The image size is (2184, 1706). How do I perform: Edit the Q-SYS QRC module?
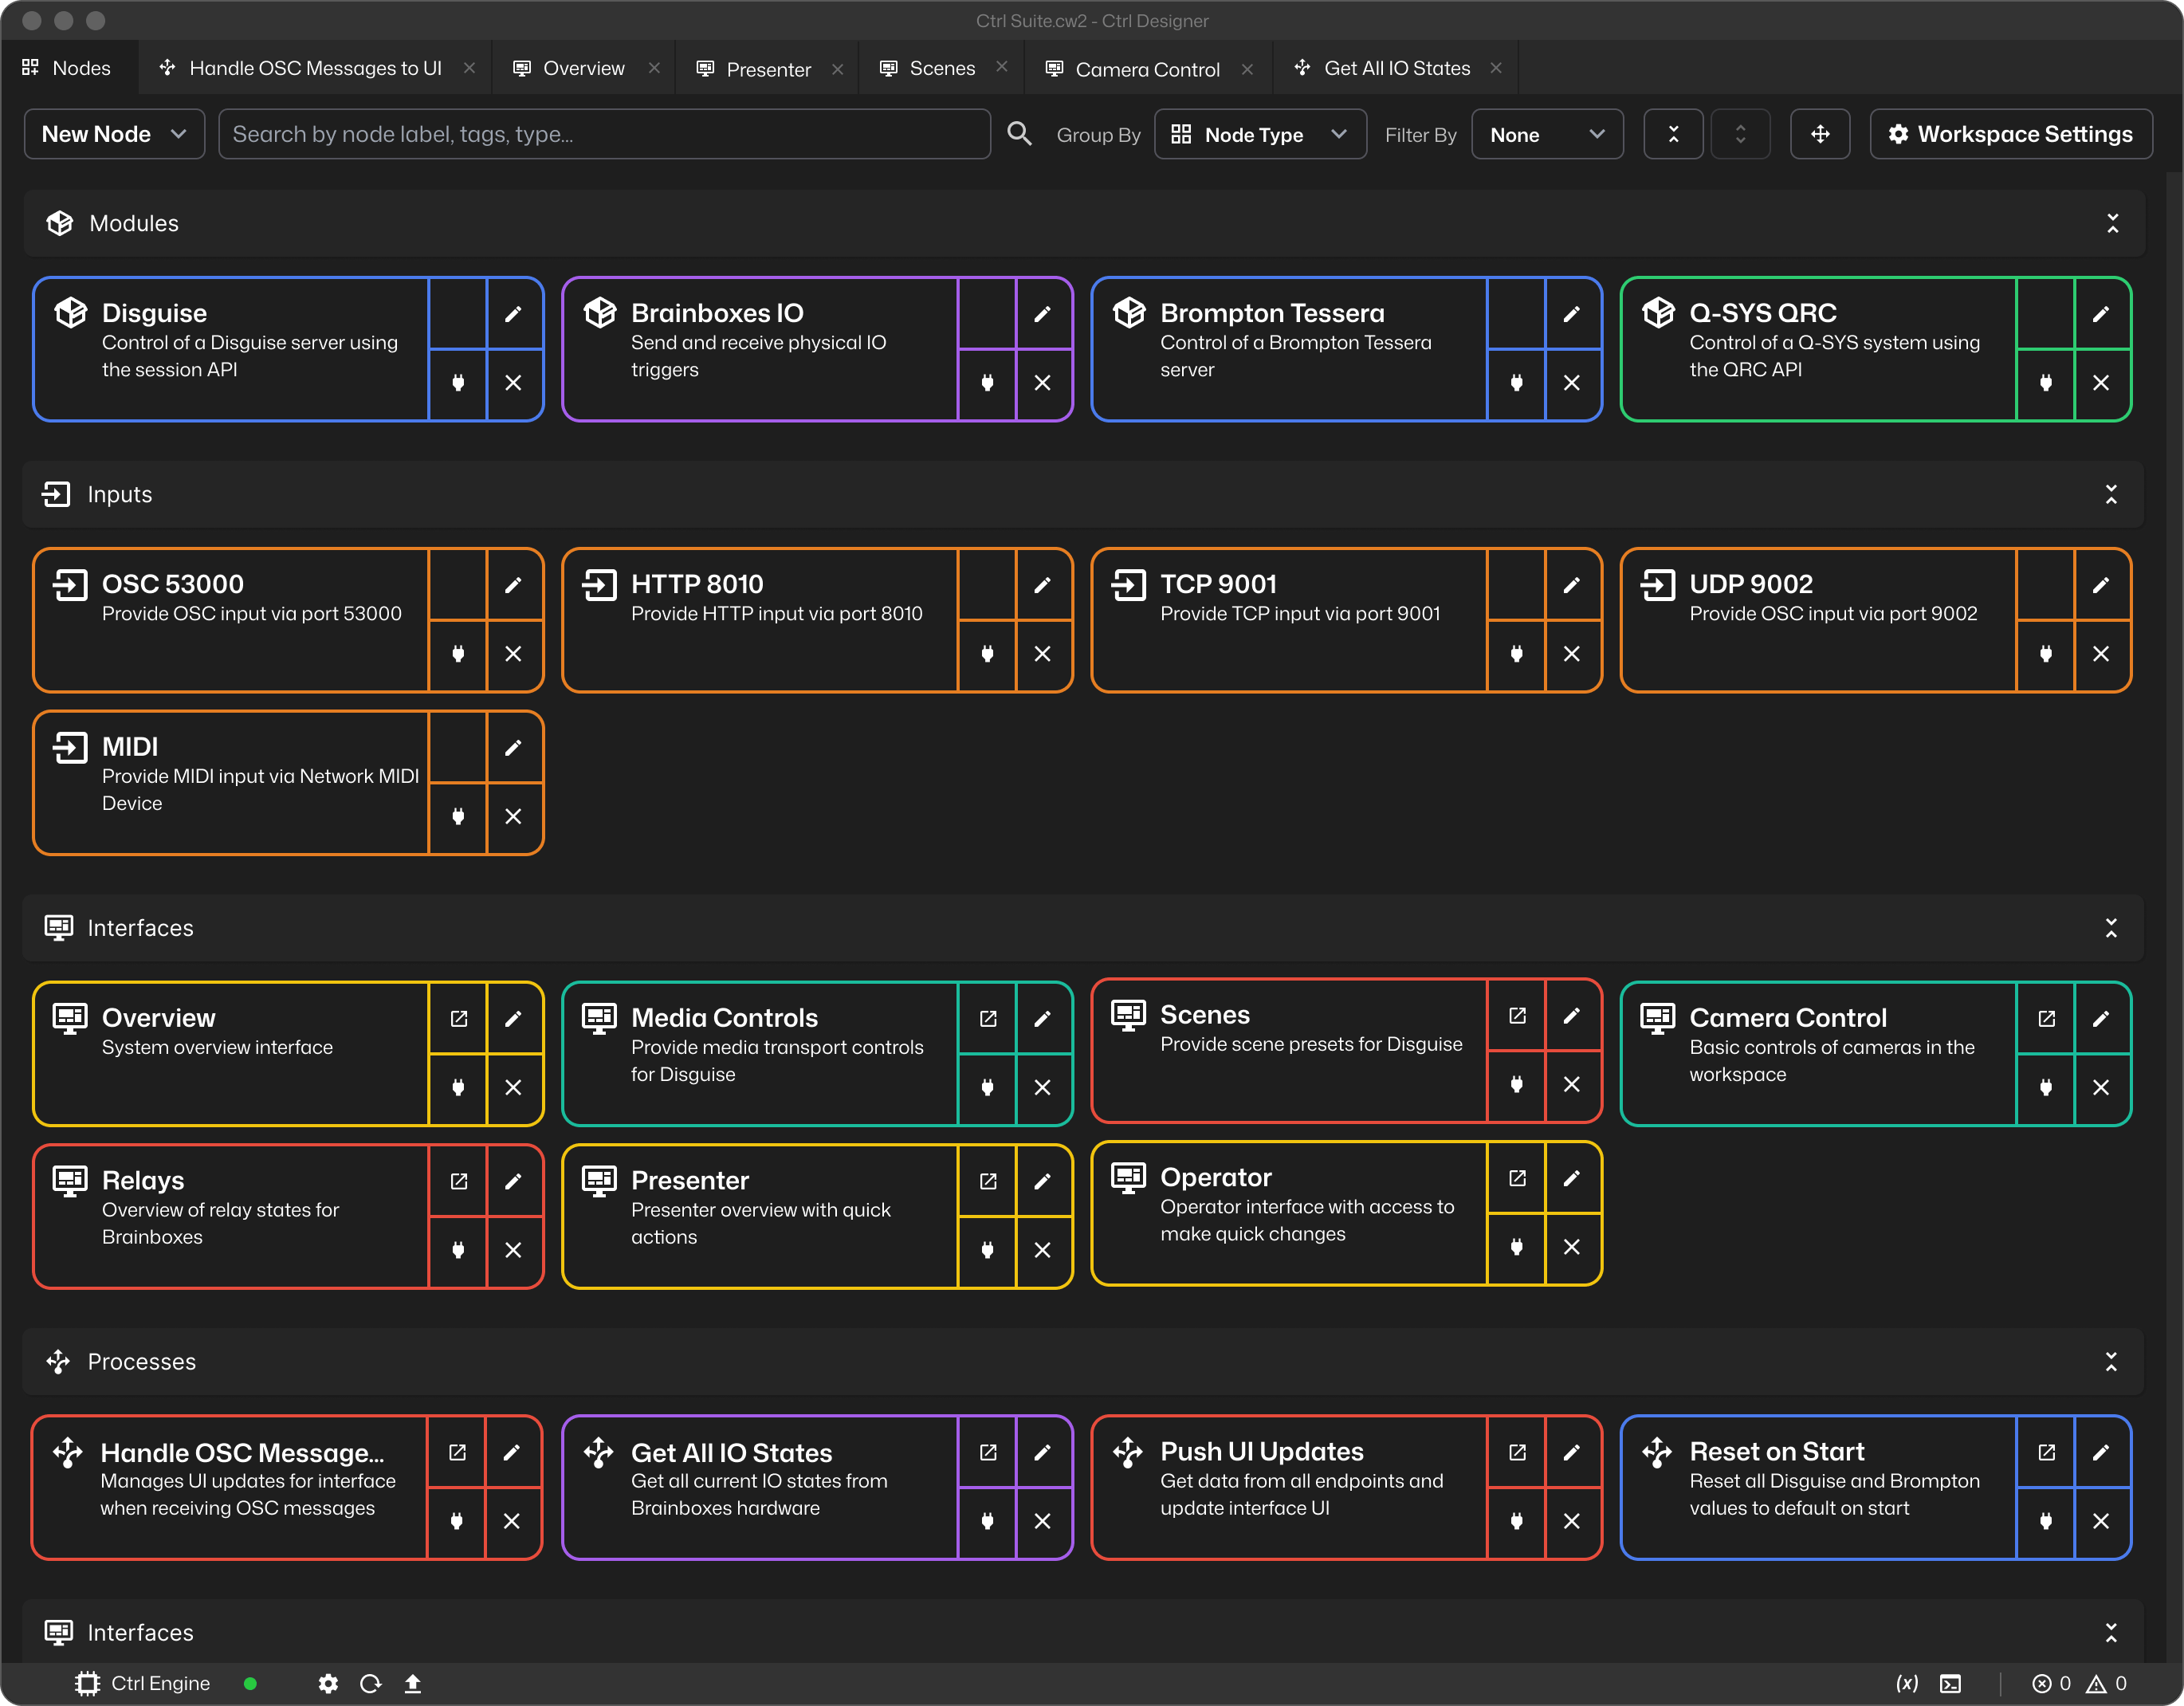tap(2101, 314)
